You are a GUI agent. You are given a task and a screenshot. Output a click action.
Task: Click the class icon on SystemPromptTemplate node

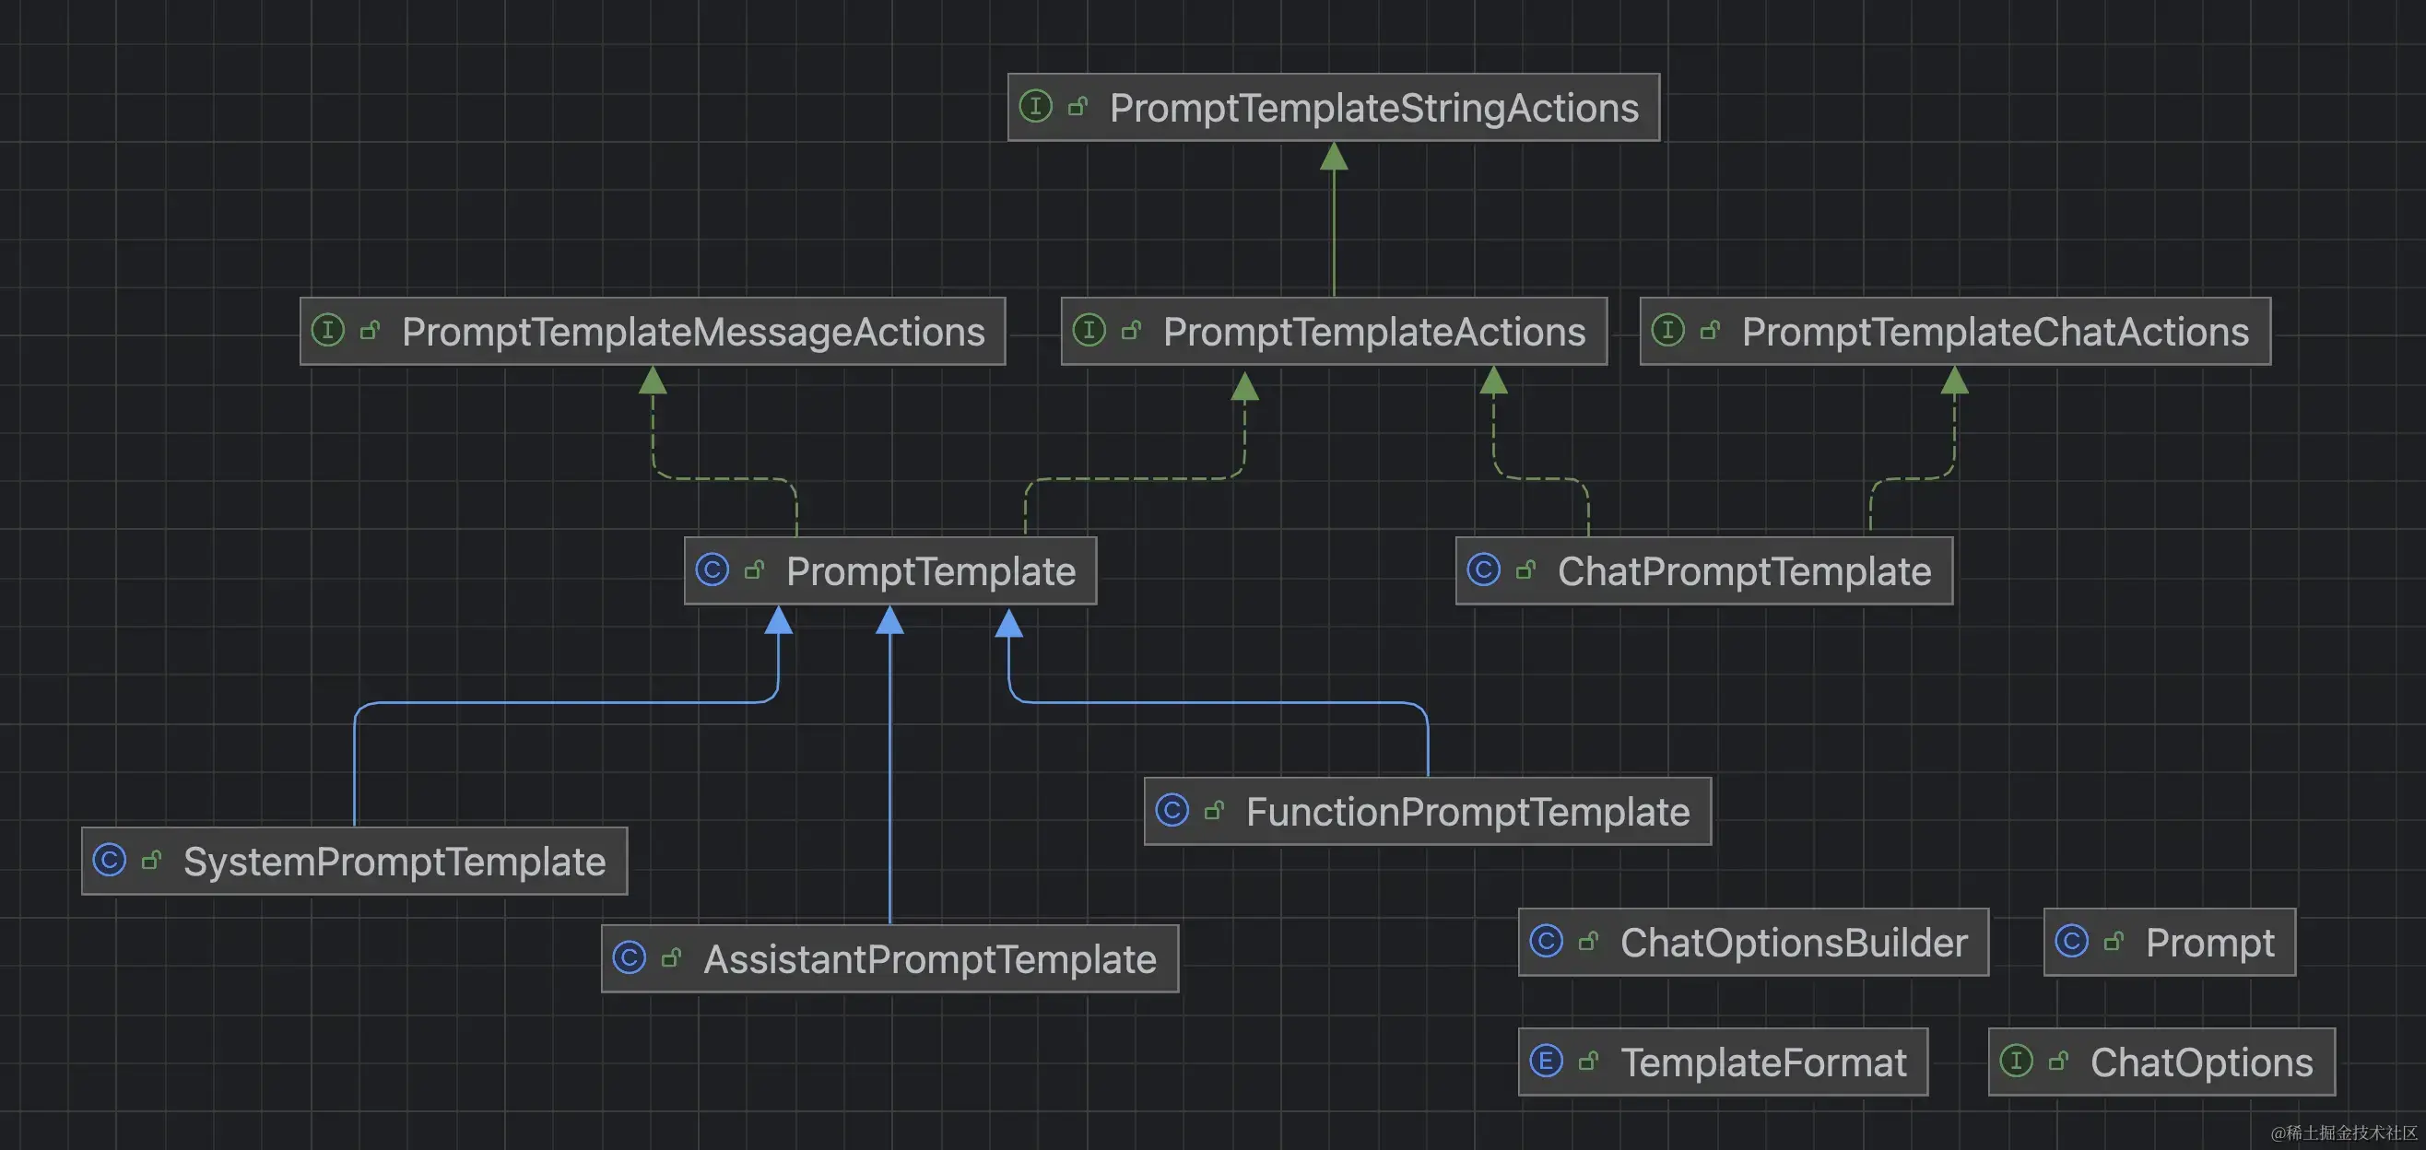point(110,859)
